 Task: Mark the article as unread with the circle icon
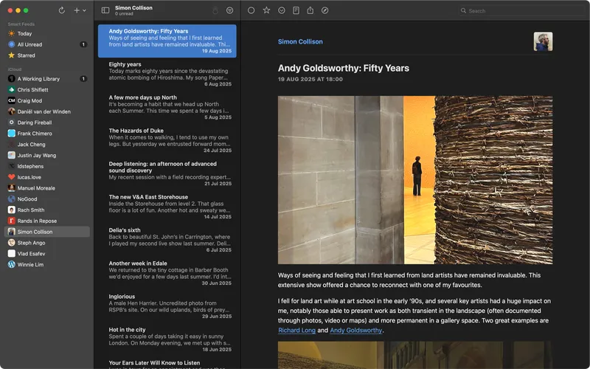251,10
